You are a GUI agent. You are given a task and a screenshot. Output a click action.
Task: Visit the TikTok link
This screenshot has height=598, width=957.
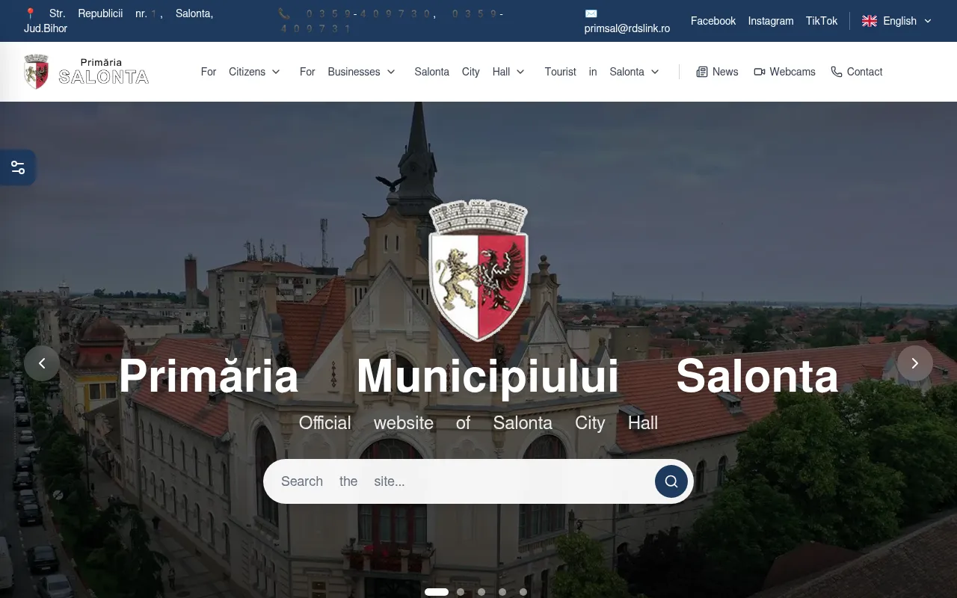[822, 21]
